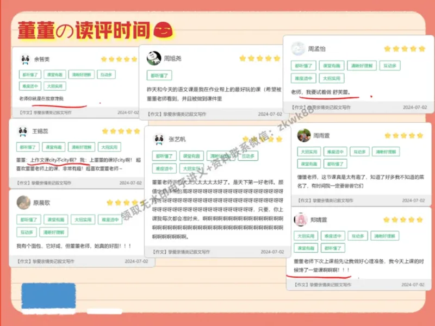
Task: Click the last star in 周雨萱's rating
Action: 420,135
